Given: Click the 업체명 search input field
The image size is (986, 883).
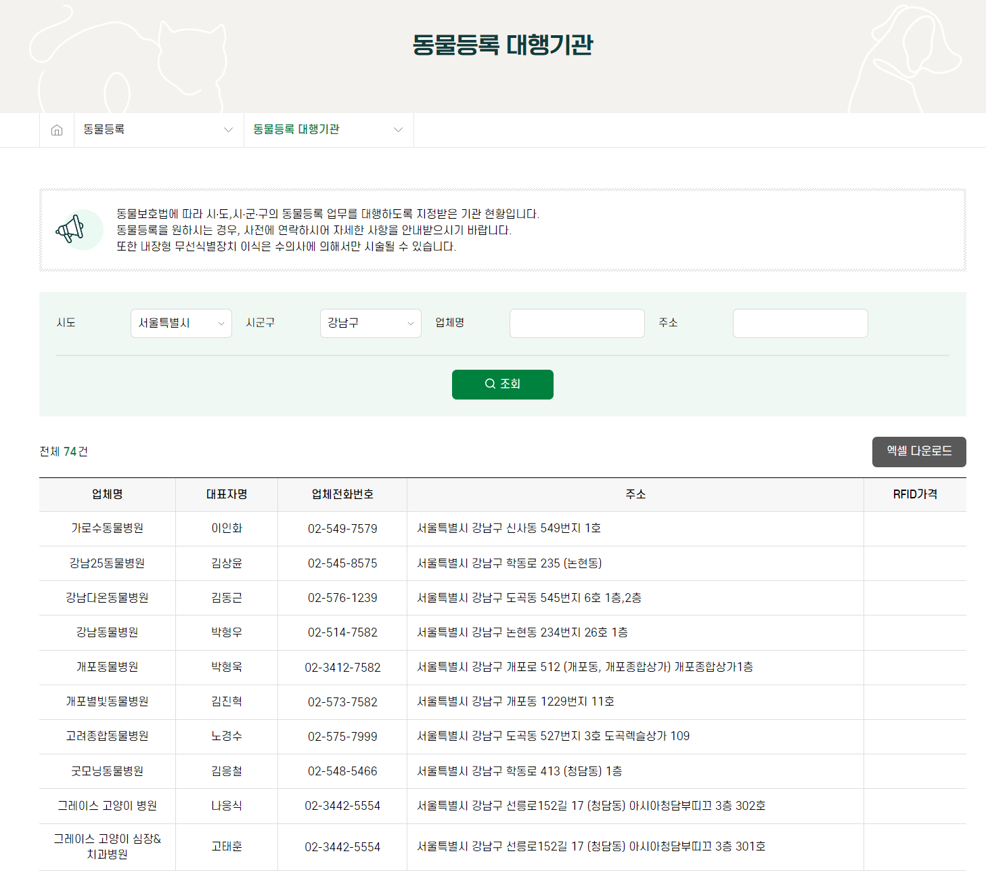Looking at the screenshot, I should click(576, 323).
